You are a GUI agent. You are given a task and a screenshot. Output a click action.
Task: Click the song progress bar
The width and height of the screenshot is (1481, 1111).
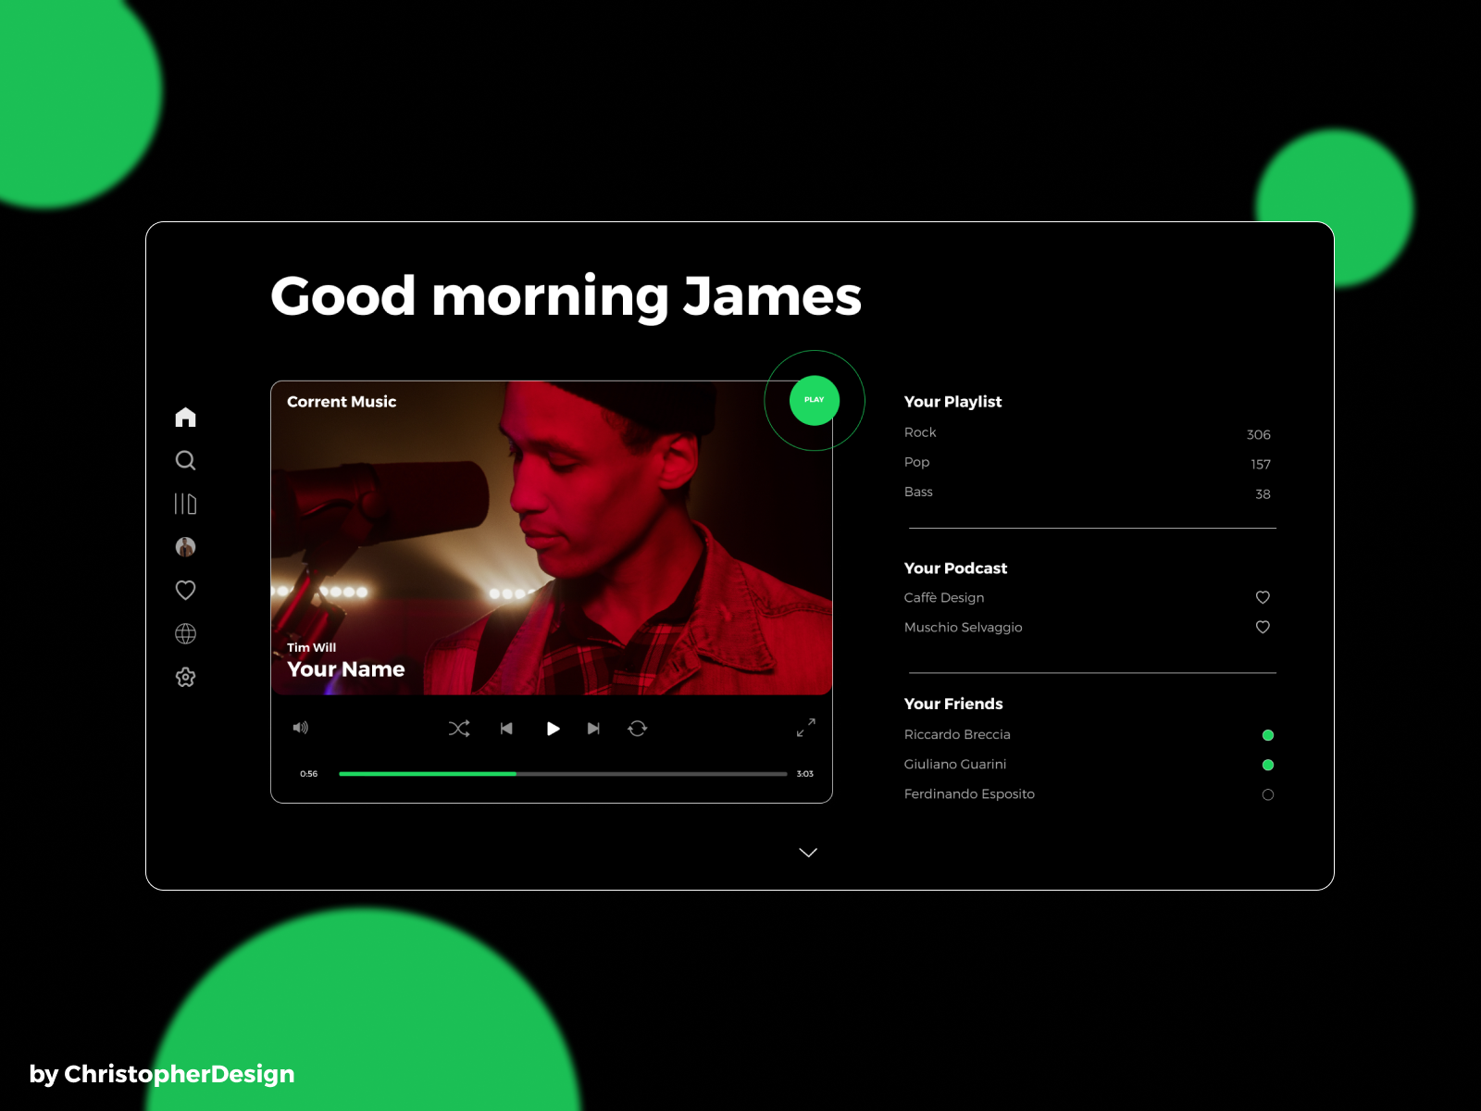563,774
